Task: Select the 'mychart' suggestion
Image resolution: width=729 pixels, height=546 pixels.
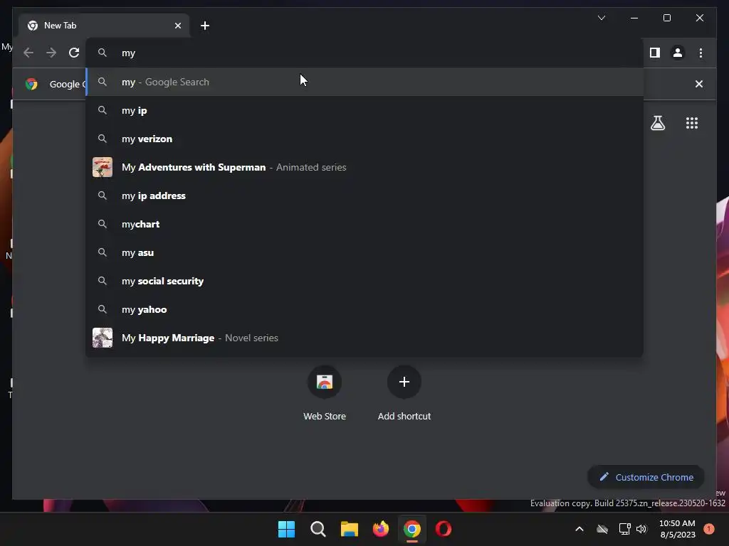Action: click(364, 224)
